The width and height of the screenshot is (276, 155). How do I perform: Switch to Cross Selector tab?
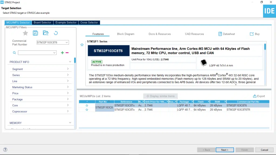[x=89, y=23]
